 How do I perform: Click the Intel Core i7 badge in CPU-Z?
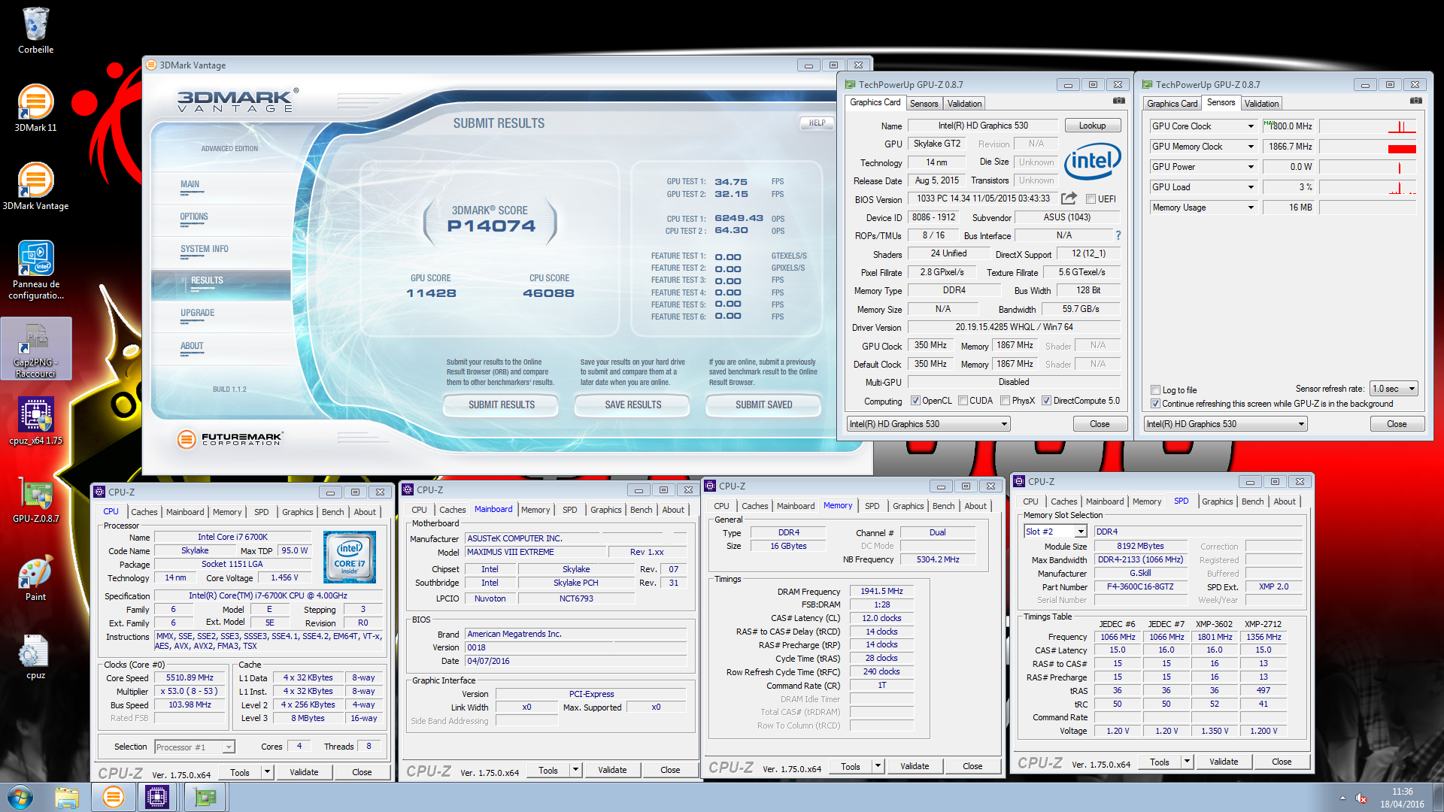click(x=350, y=557)
